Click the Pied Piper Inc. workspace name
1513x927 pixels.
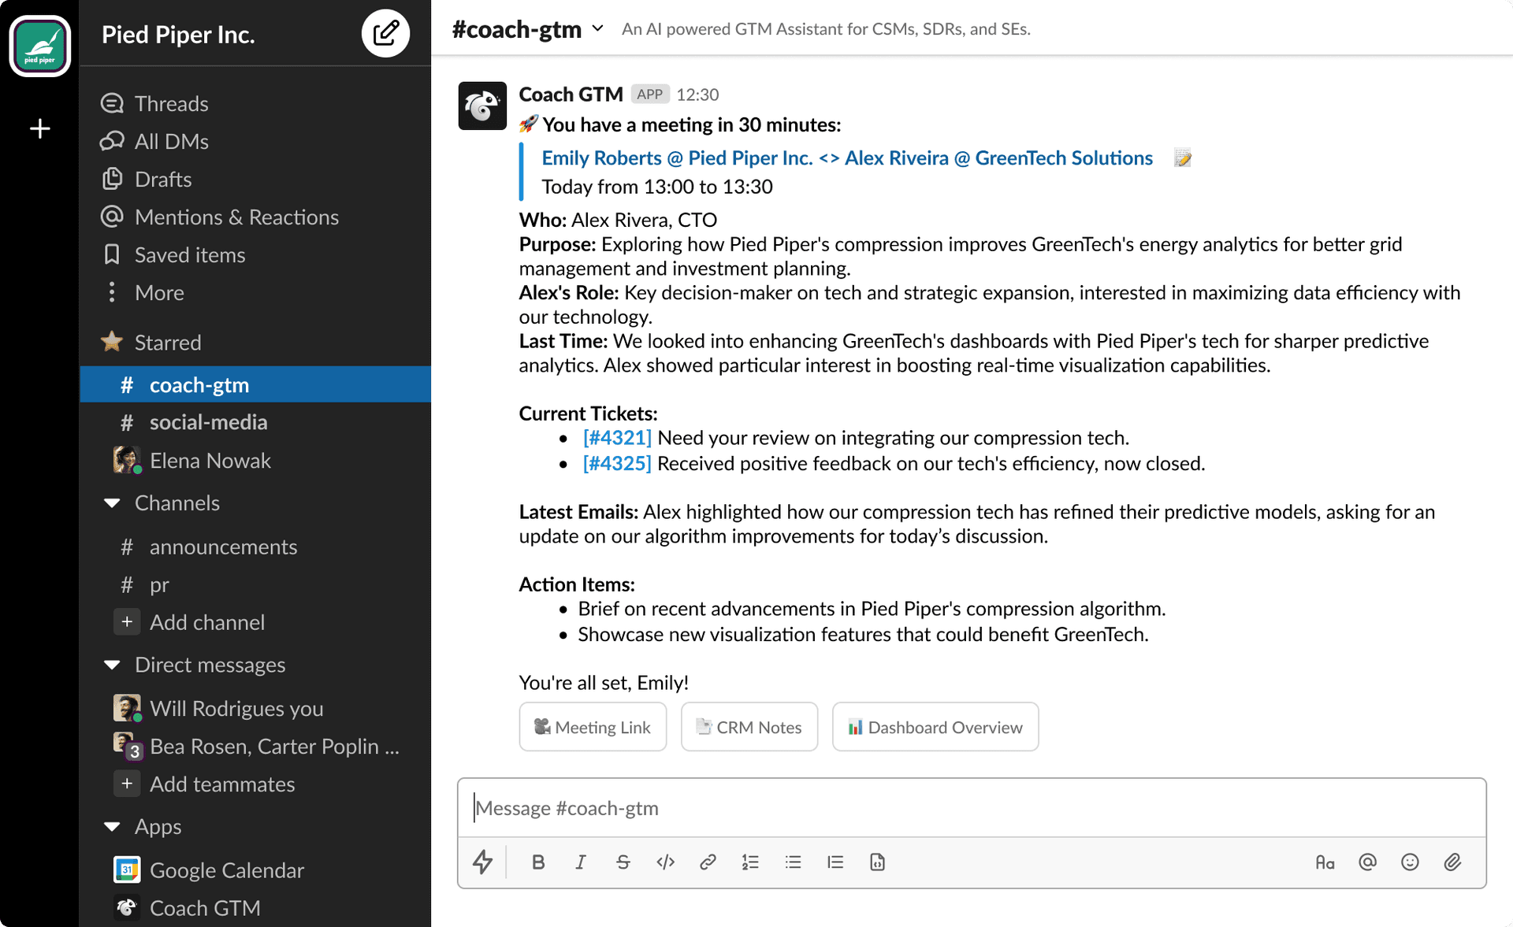click(178, 35)
